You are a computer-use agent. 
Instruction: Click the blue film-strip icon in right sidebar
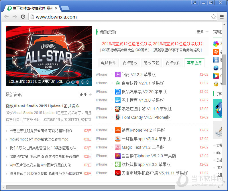point(216,60)
